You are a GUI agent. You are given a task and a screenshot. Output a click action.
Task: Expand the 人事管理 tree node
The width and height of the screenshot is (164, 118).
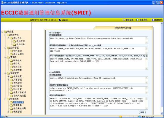[9, 80]
